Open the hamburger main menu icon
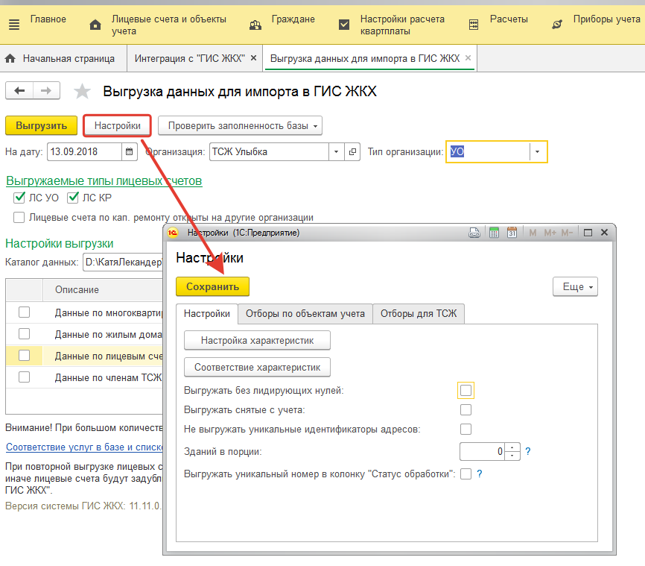 click(14, 25)
